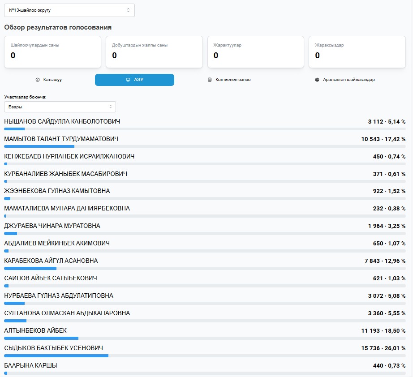413x377 pixels.
Task: Click the Жараксыздар statistics card
Action: pos(357,52)
